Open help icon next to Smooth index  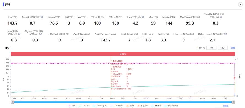pos(42,17)
